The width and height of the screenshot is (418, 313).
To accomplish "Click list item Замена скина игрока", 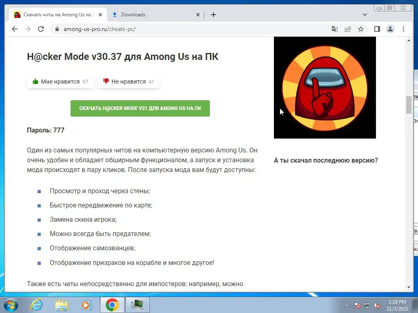I will (83, 220).
